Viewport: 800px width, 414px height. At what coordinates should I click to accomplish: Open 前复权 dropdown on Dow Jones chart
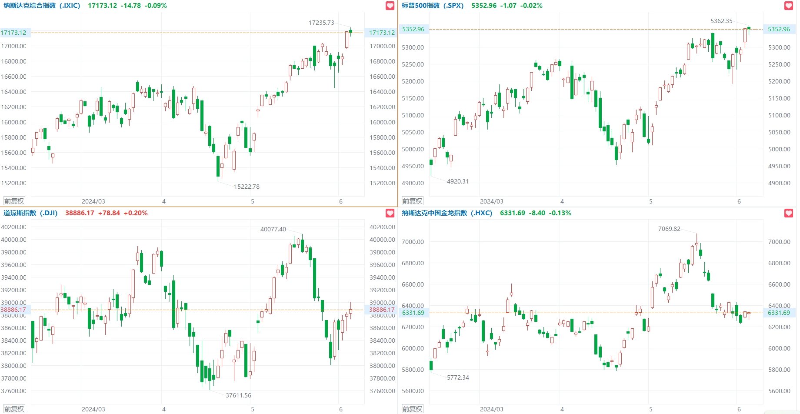tap(14, 409)
